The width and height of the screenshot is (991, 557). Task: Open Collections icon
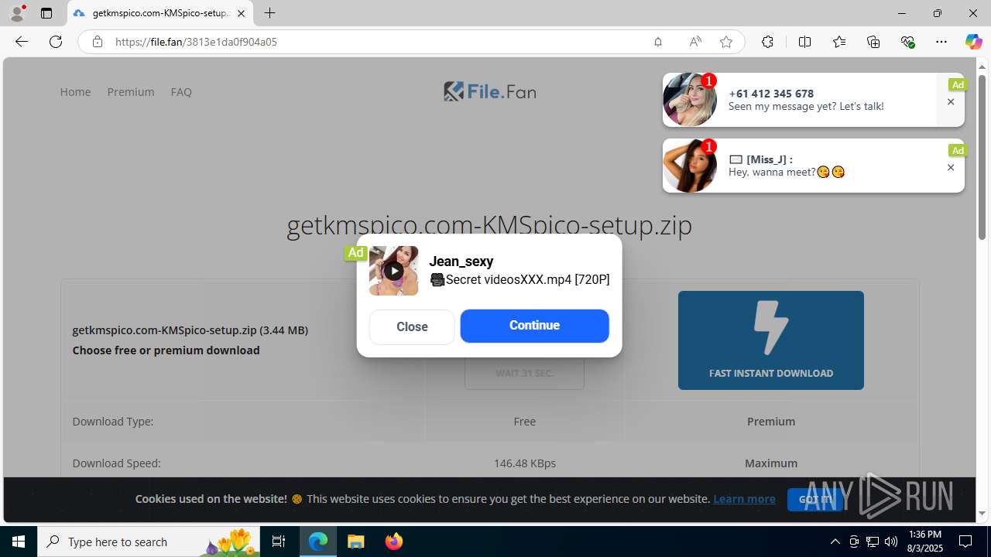pyautogui.click(x=873, y=42)
